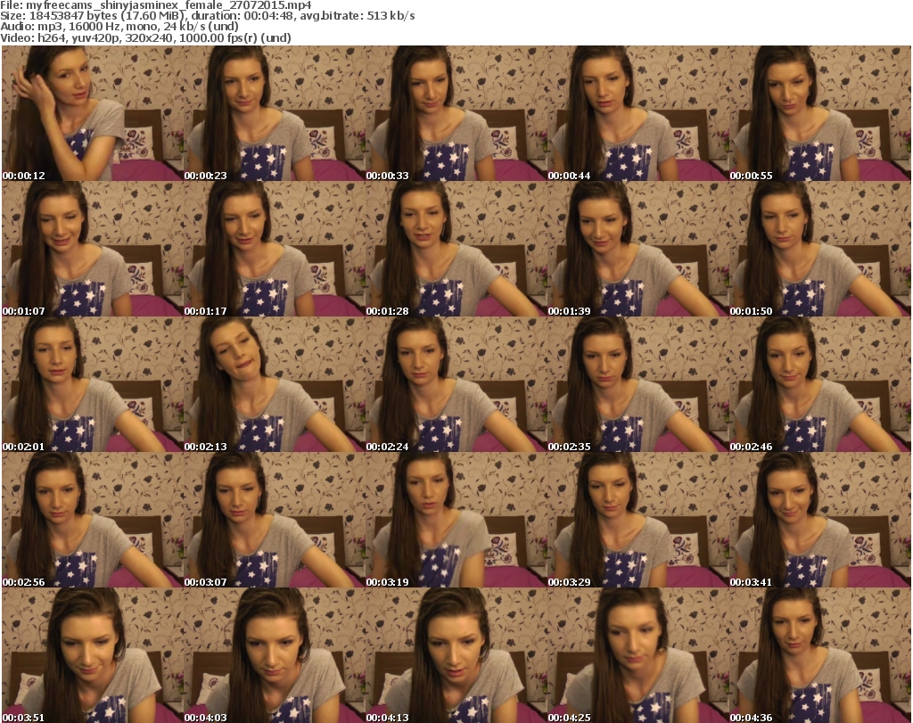Image resolution: width=913 pixels, height=723 pixels.
Task: Open the thumbnail frame stamped 00:01:07
Action: pyautogui.click(x=93, y=249)
